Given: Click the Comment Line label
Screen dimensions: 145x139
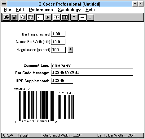Looking at the screenshot, I should [36, 65].
